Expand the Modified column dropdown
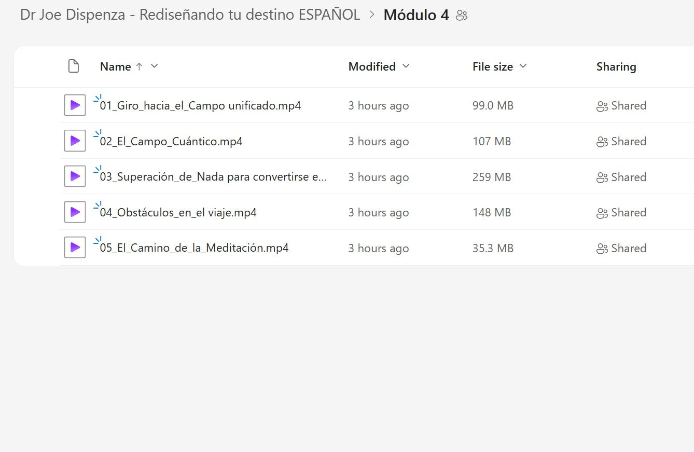 (406, 66)
